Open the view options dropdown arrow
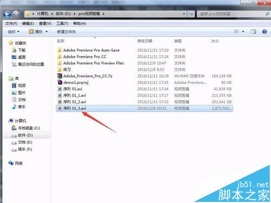The height and width of the screenshot is (203, 271). [243, 32]
